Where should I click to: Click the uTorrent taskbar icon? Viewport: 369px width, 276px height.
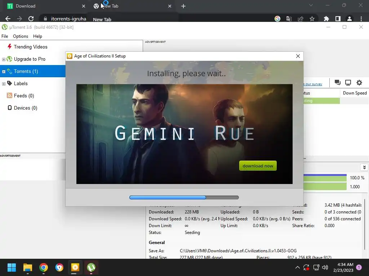pyautogui.click(x=91, y=267)
